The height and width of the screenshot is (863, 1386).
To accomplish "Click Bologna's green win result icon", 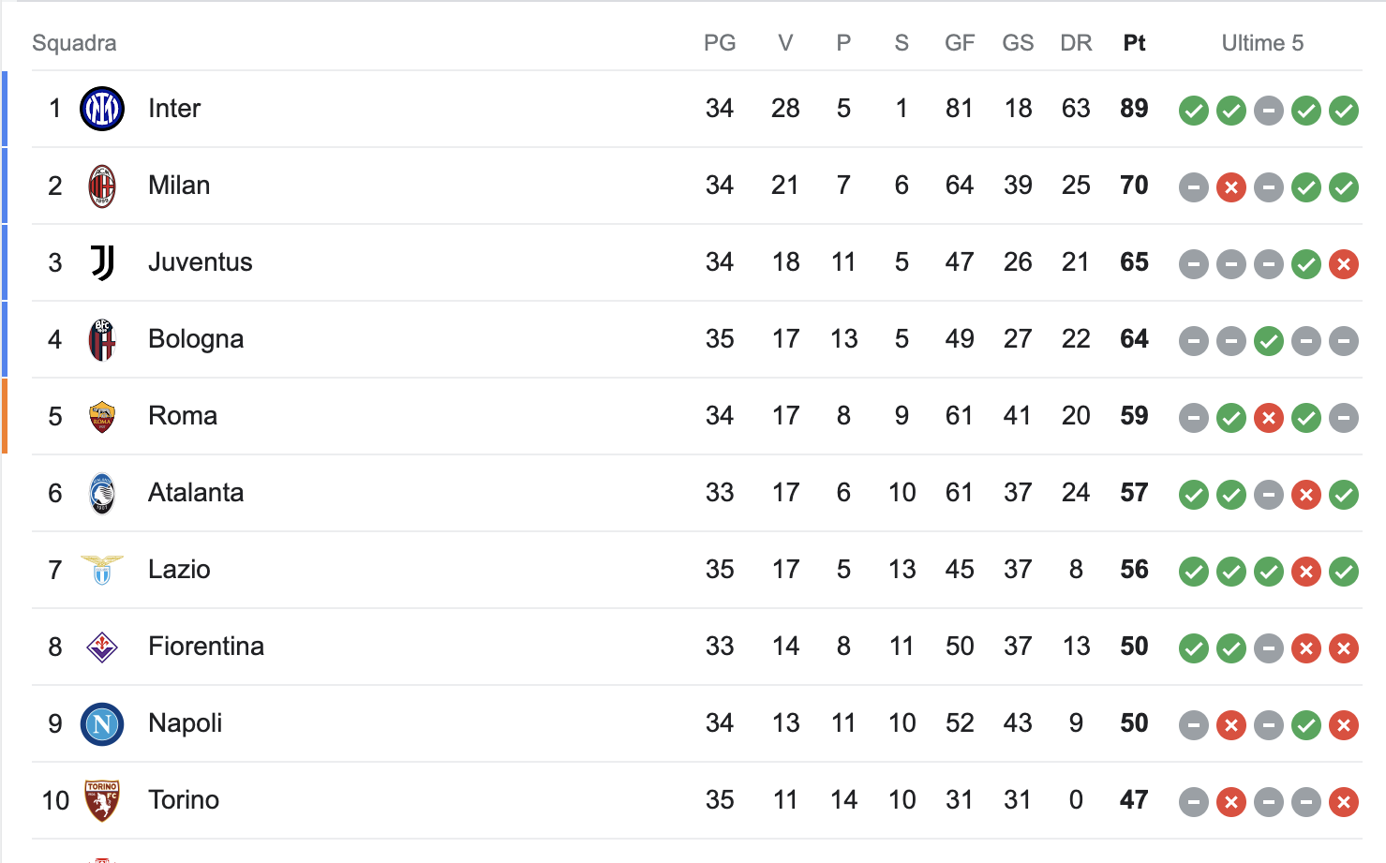I will [x=1269, y=341].
